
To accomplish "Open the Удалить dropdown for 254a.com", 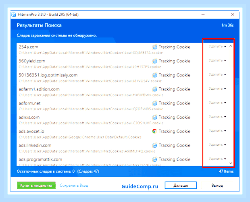I will tap(217, 46).
